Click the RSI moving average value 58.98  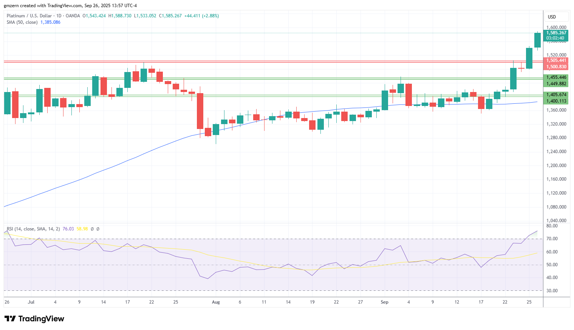(82, 229)
